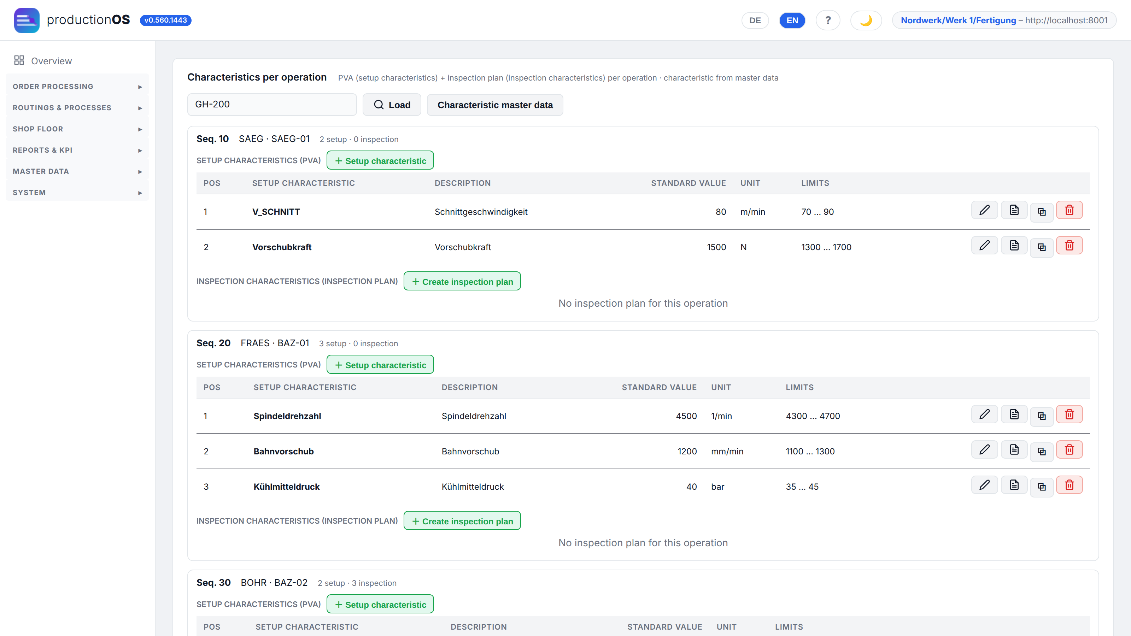Edit the Spindeldrehzahl characteristic

pyautogui.click(x=984, y=414)
